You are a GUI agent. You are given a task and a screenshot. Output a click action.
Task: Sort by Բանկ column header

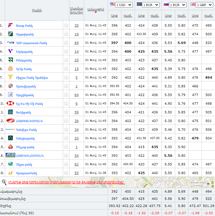coord(37,10)
